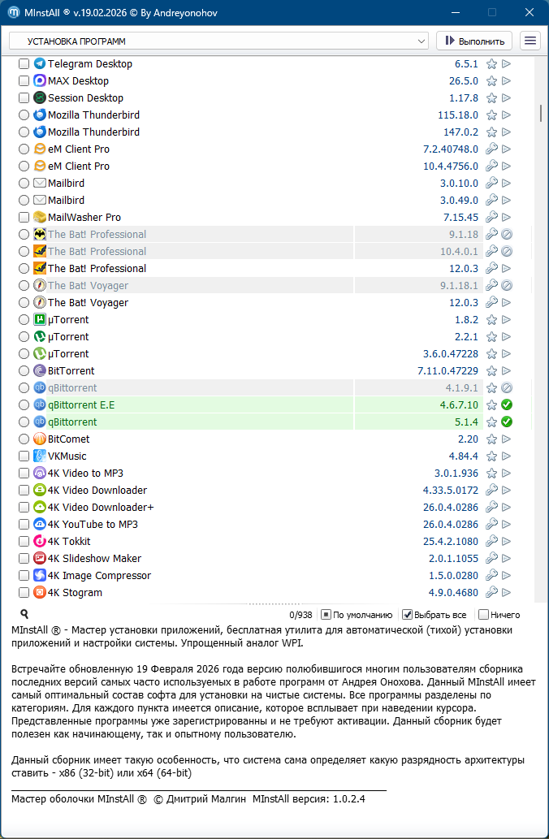Screen dimensions: 549x839
Task: Click the blocked icon for The Bat! Voyager 9.1.18.1
Action: (x=506, y=285)
